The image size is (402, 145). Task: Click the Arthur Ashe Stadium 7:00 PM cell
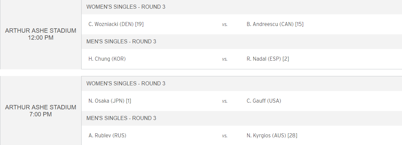41,111
